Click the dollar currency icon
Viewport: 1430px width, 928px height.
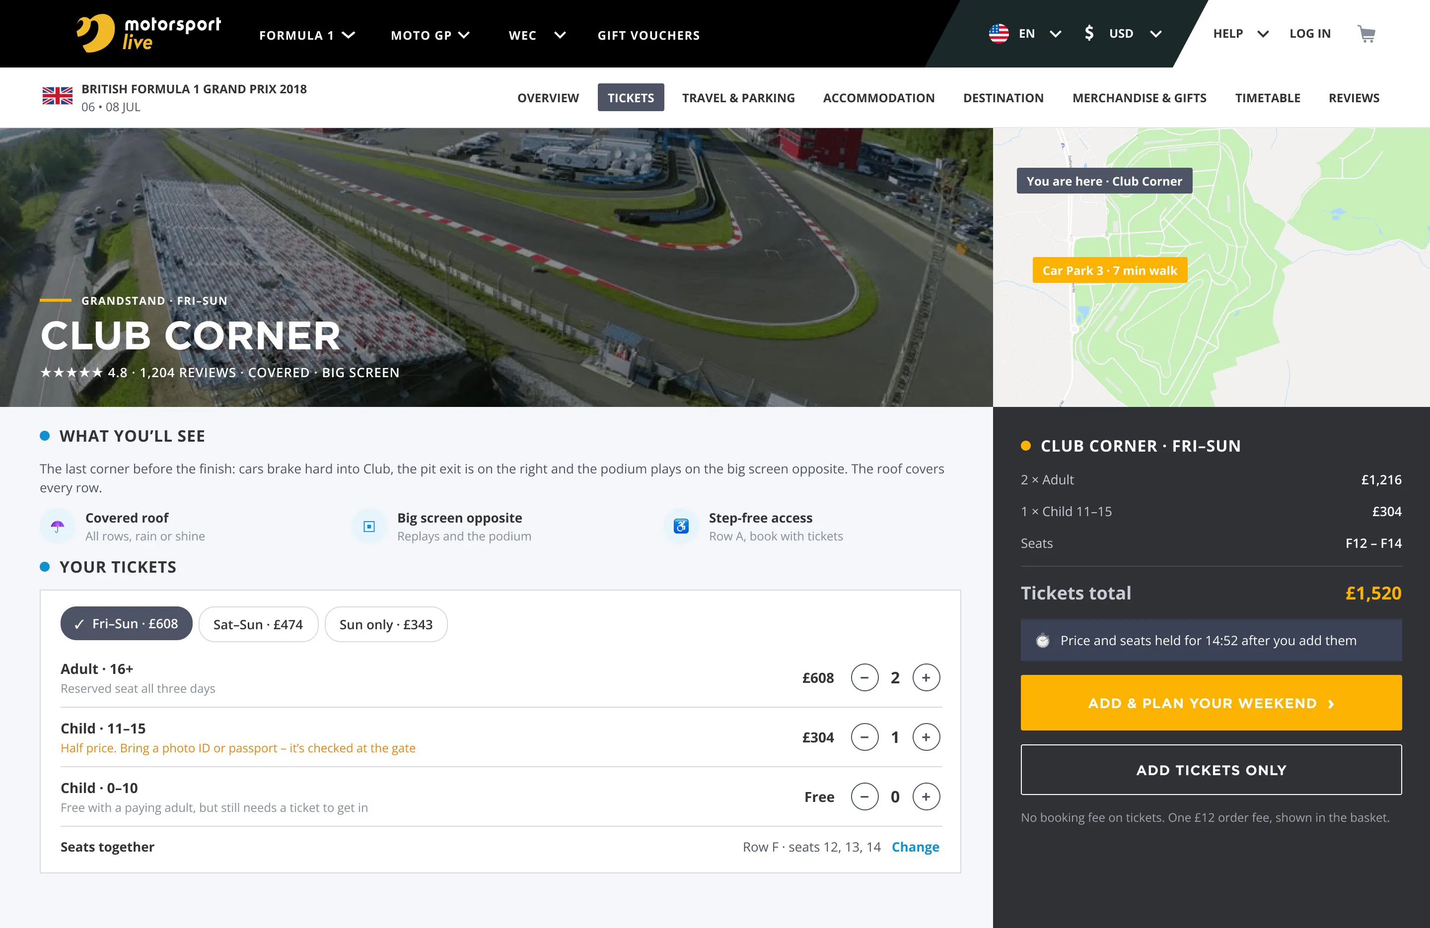point(1089,33)
